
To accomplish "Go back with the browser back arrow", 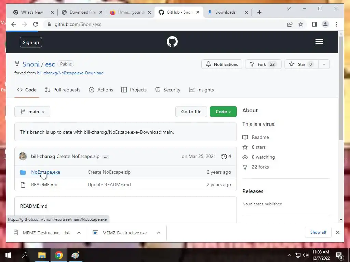I will (14, 24).
